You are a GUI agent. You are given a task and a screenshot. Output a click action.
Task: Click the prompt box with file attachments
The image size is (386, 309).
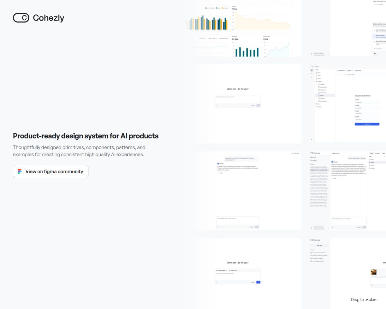(x=238, y=276)
